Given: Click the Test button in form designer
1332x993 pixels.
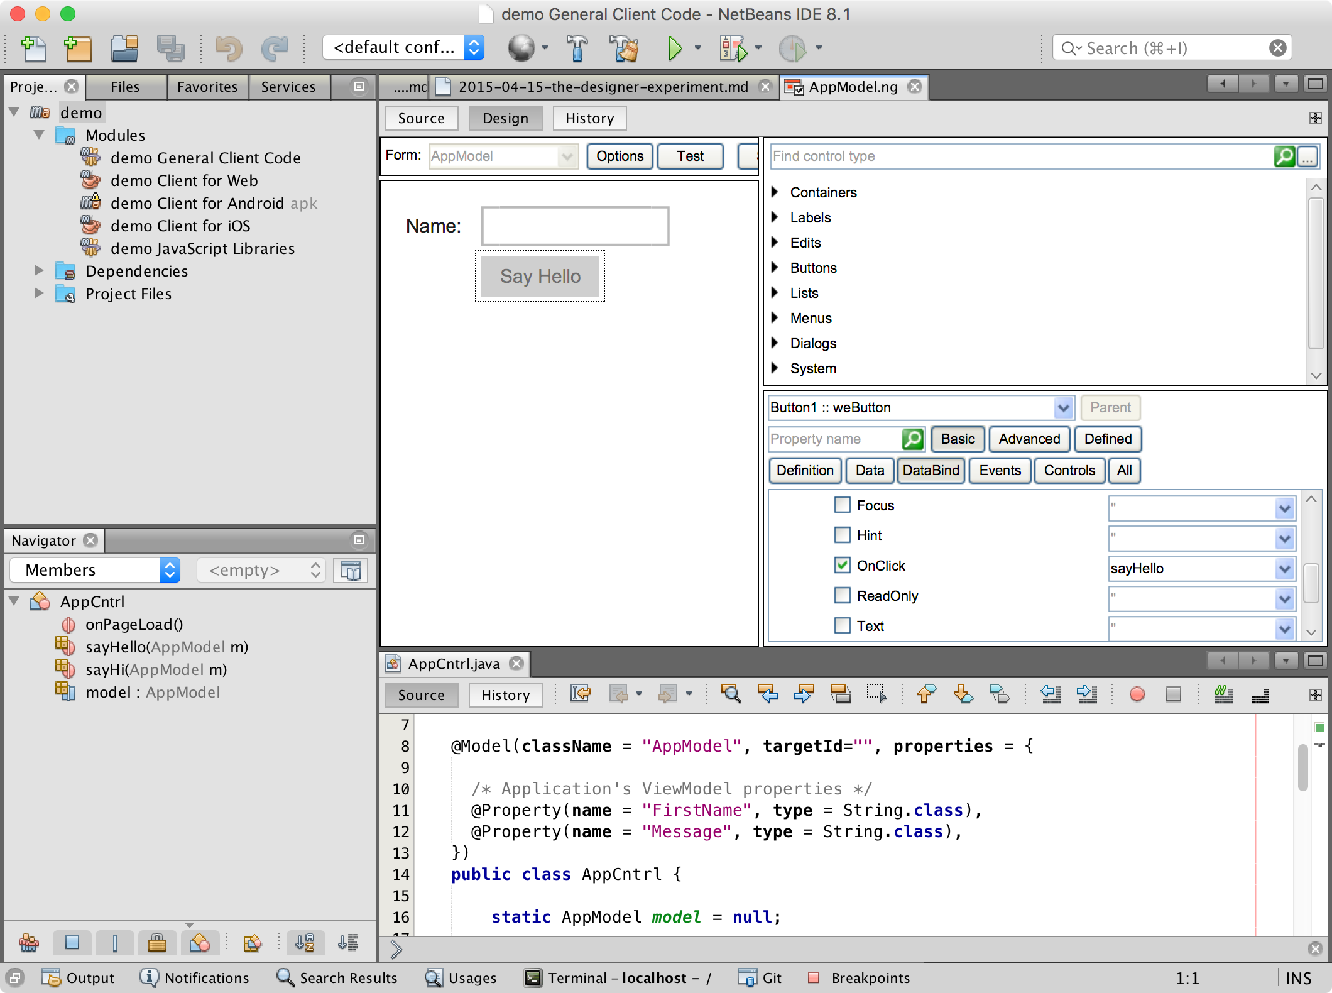Looking at the screenshot, I should click(x=689, y=156).
